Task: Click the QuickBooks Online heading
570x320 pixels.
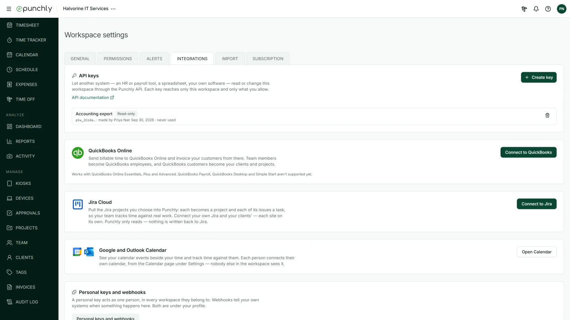Action: 110,151
